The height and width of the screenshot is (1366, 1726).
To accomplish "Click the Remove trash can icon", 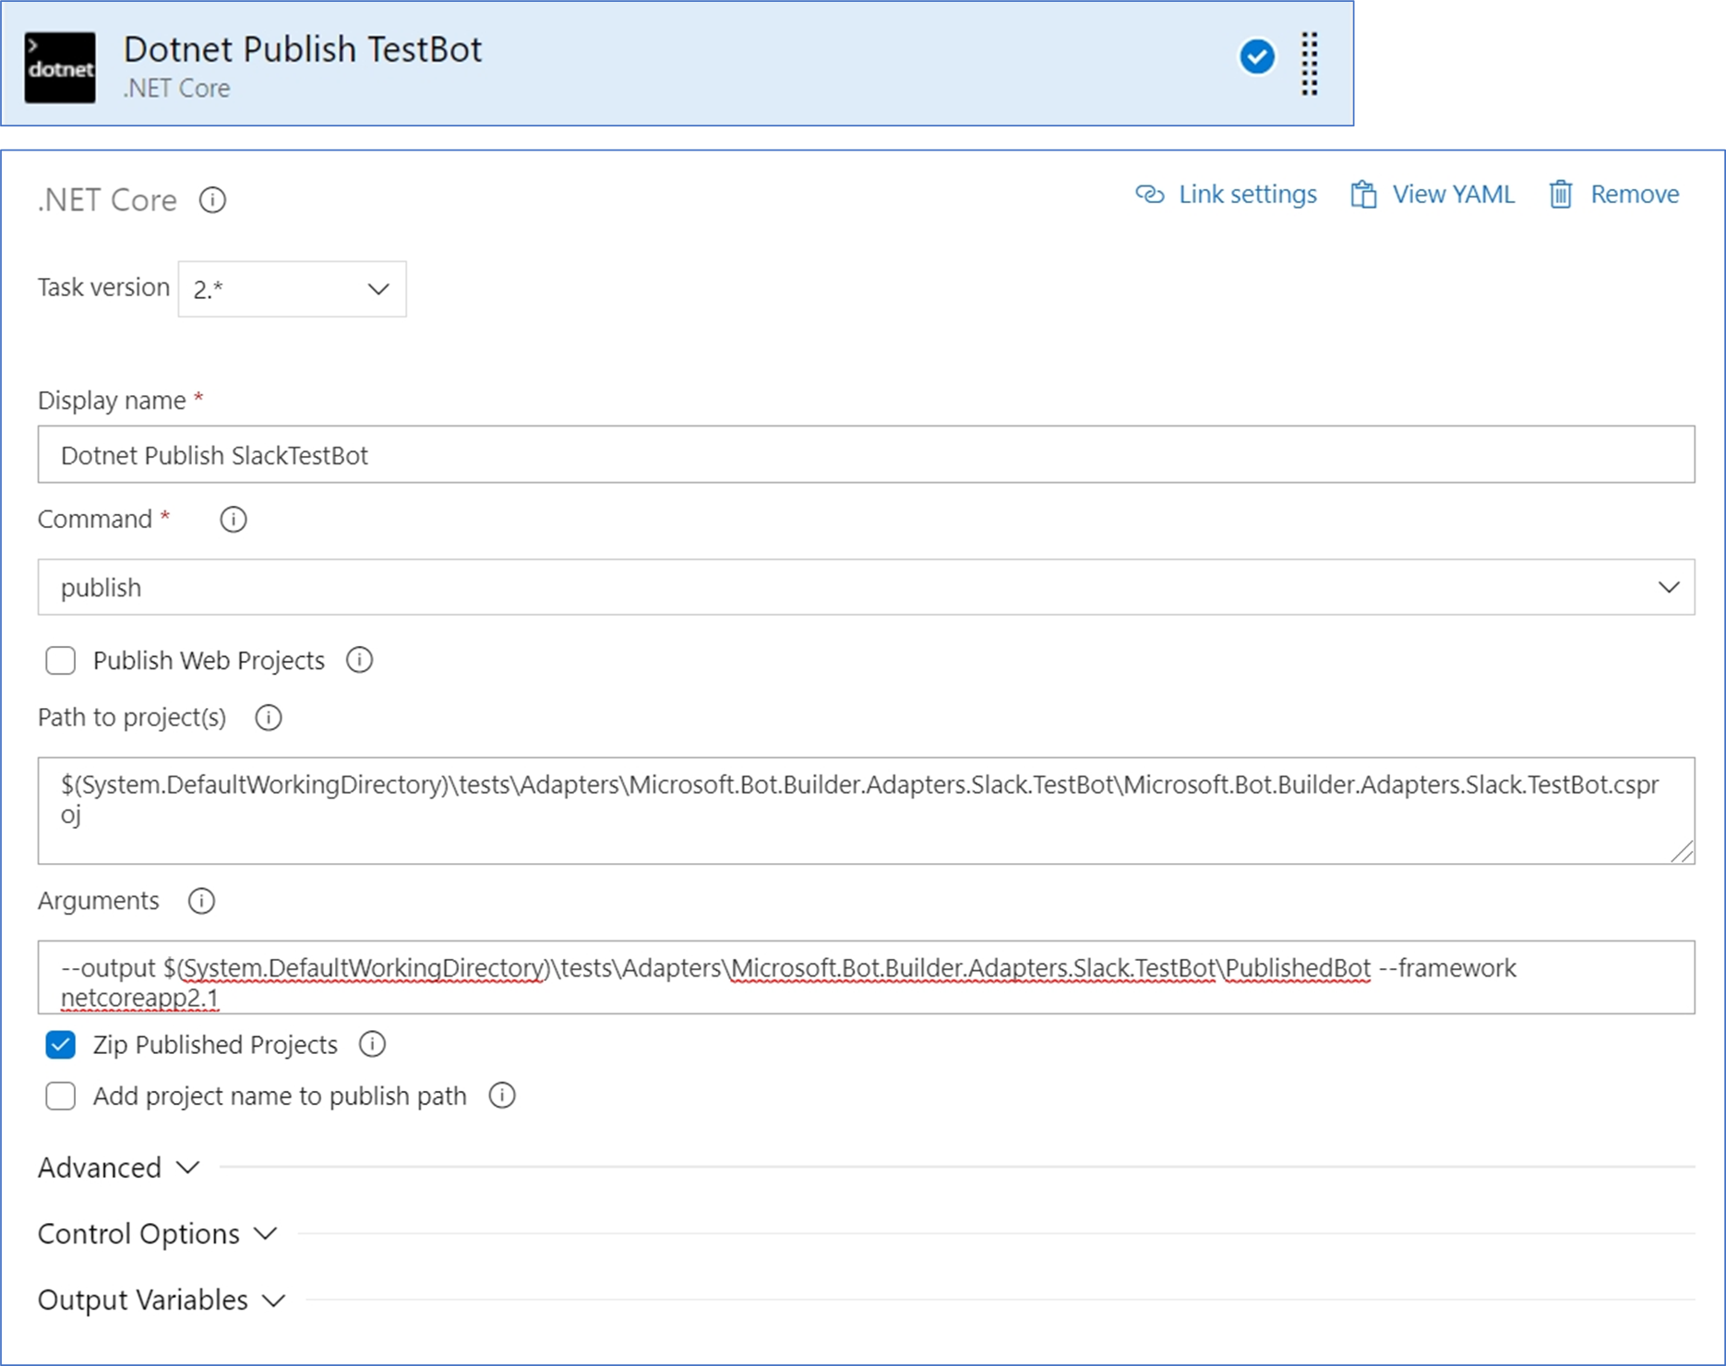I will [1560, 195].
